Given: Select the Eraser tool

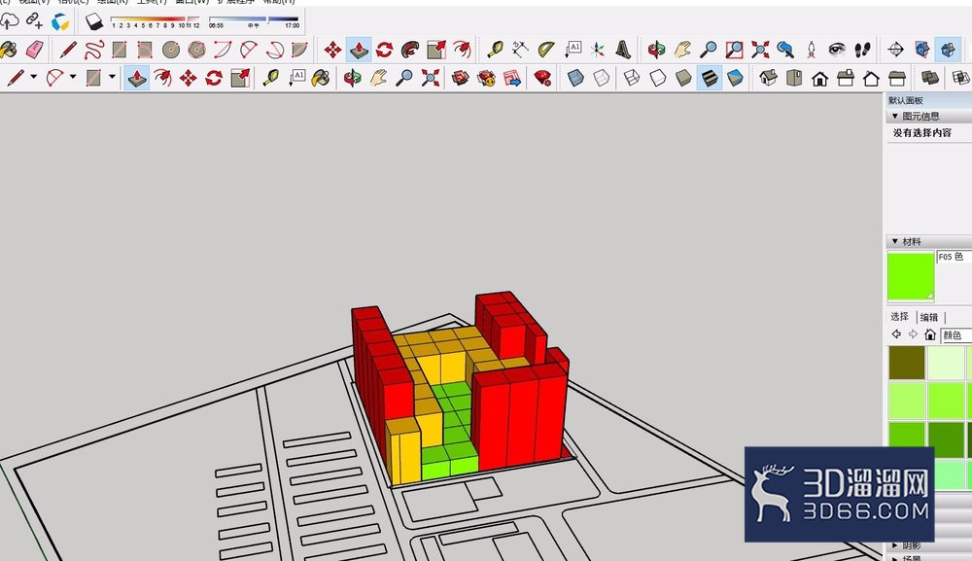Looking at the screenshot, I should tap(34, 50).
